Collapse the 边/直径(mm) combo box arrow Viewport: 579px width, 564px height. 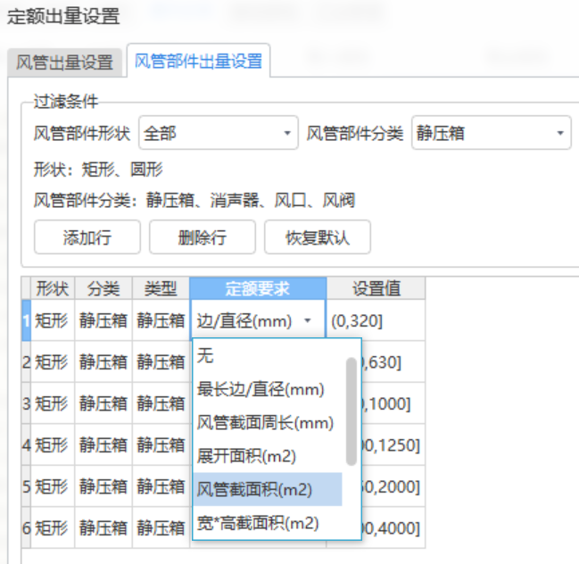[x=308, y=321]
